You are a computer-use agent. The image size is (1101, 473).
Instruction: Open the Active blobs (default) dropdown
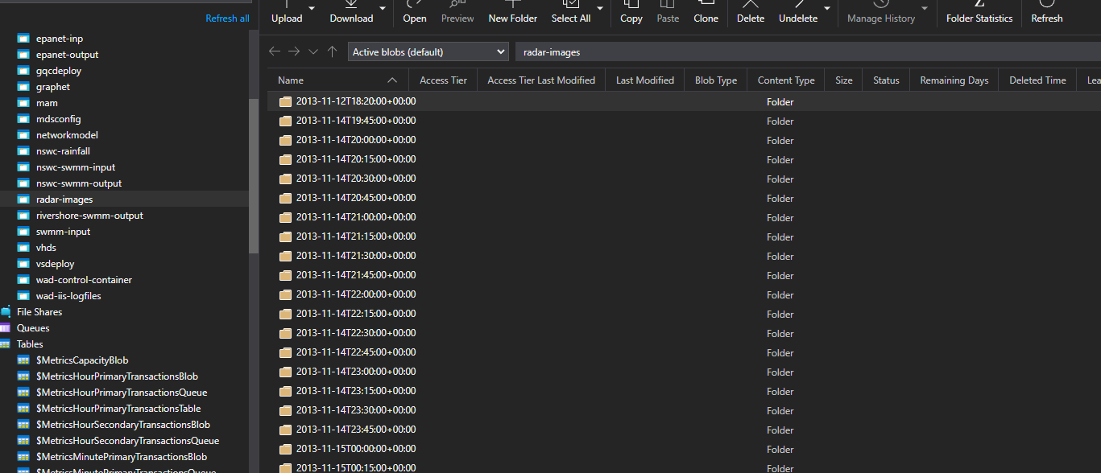[x=428, y=51]
